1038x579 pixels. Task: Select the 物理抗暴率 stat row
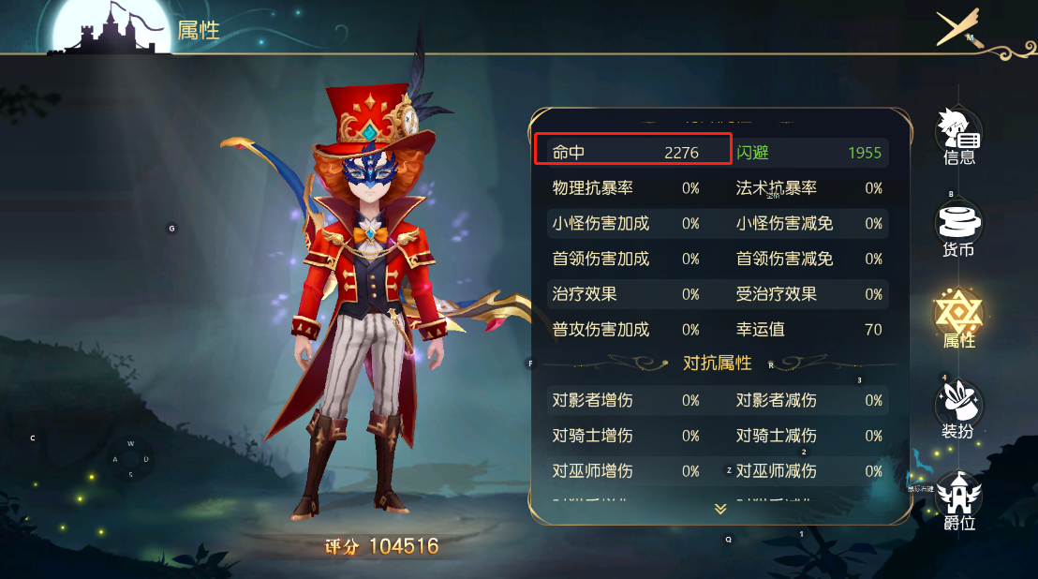pyautogui.click(x=626, y=188)
